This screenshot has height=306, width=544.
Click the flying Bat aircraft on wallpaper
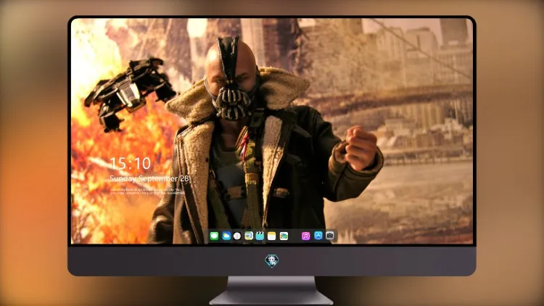129,93
